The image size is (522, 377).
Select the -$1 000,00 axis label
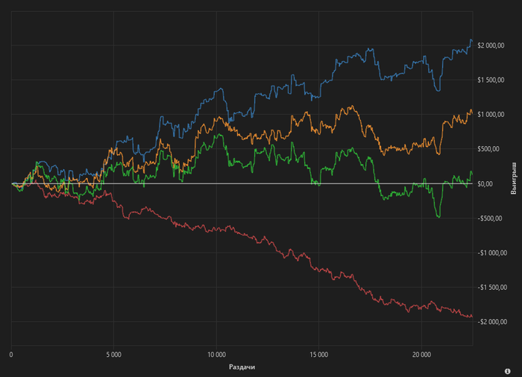tap(492, 253)
